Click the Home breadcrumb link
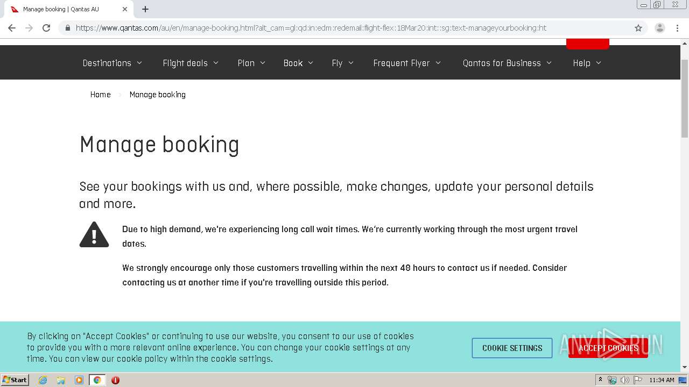 (x=100, y=95)
